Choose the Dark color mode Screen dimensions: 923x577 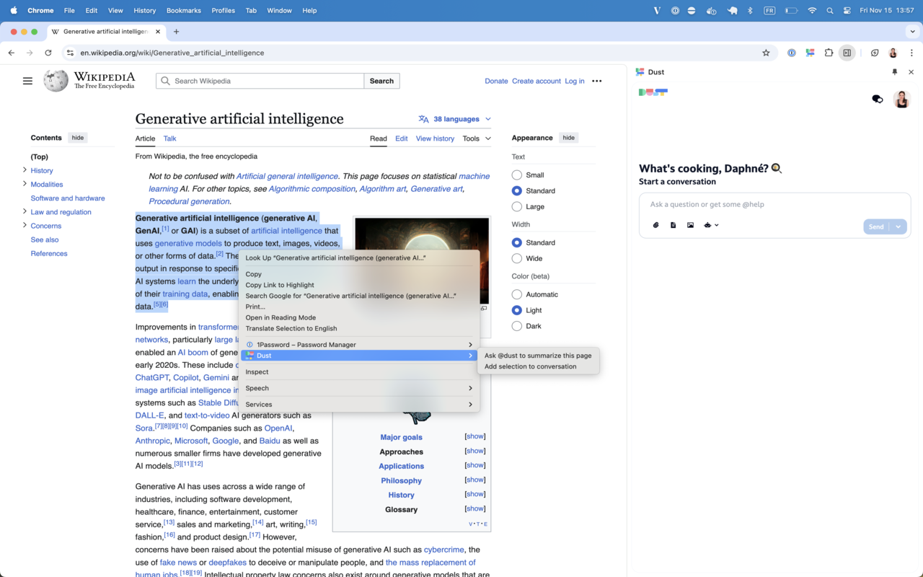pyautogui.click(x=517, y=327)
